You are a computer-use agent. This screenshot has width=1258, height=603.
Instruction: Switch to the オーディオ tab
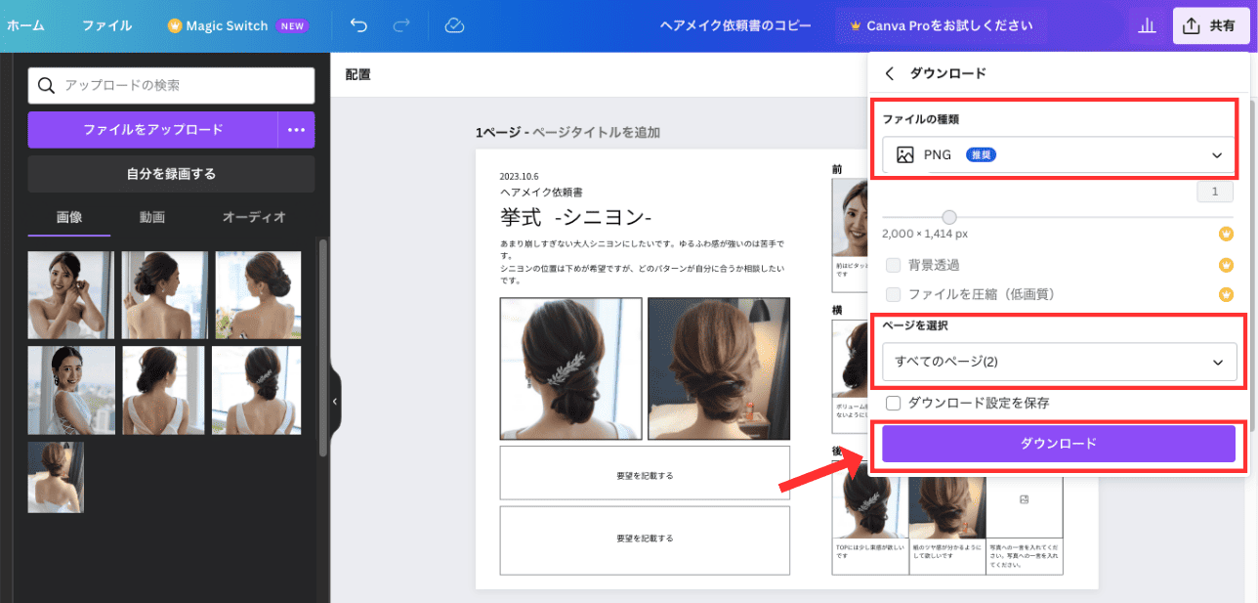(x=254, y=217)
